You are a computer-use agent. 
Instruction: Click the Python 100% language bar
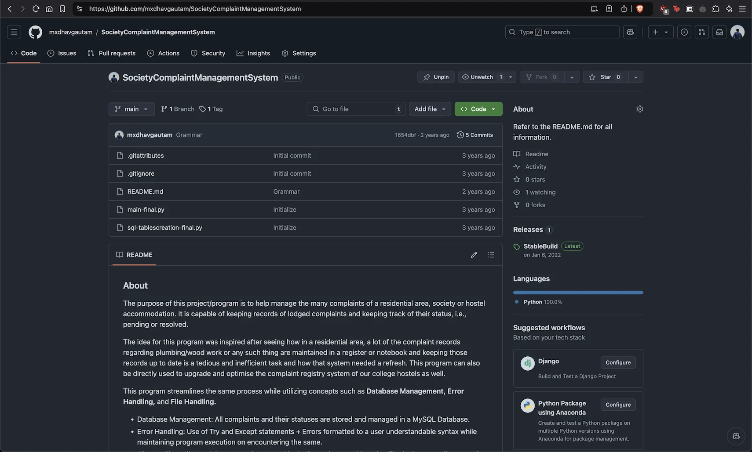577,292
